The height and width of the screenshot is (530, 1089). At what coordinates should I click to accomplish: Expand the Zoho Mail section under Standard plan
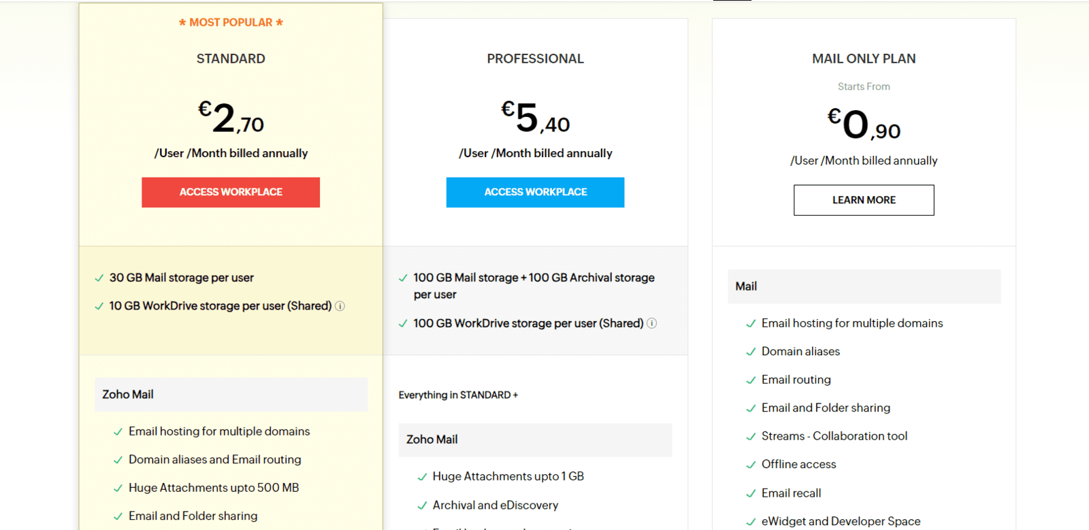click(x=231, y=395)
